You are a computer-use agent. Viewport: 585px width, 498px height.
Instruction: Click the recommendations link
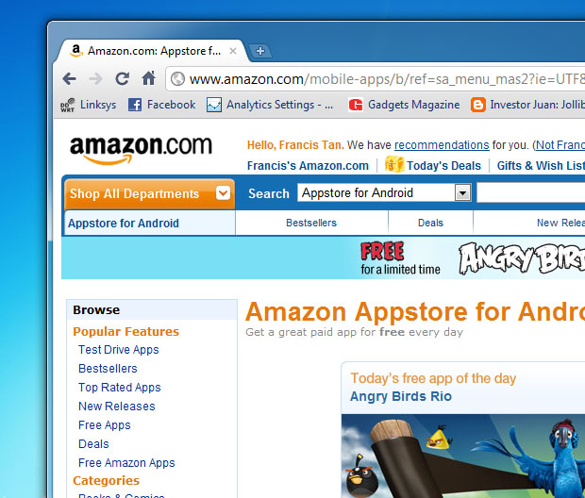tap(441, 145)
